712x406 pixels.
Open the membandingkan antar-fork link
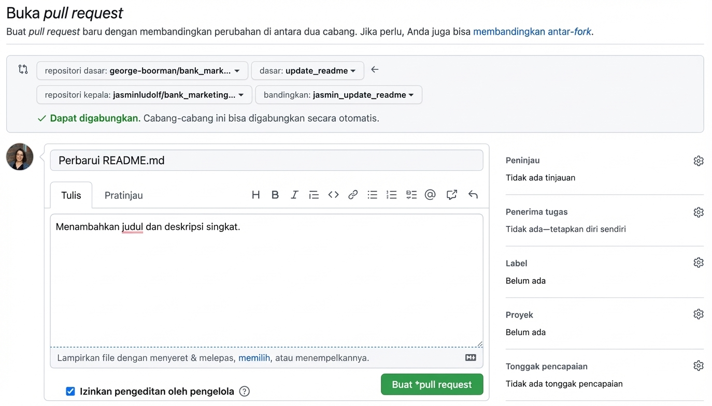[x=532, y=32]
